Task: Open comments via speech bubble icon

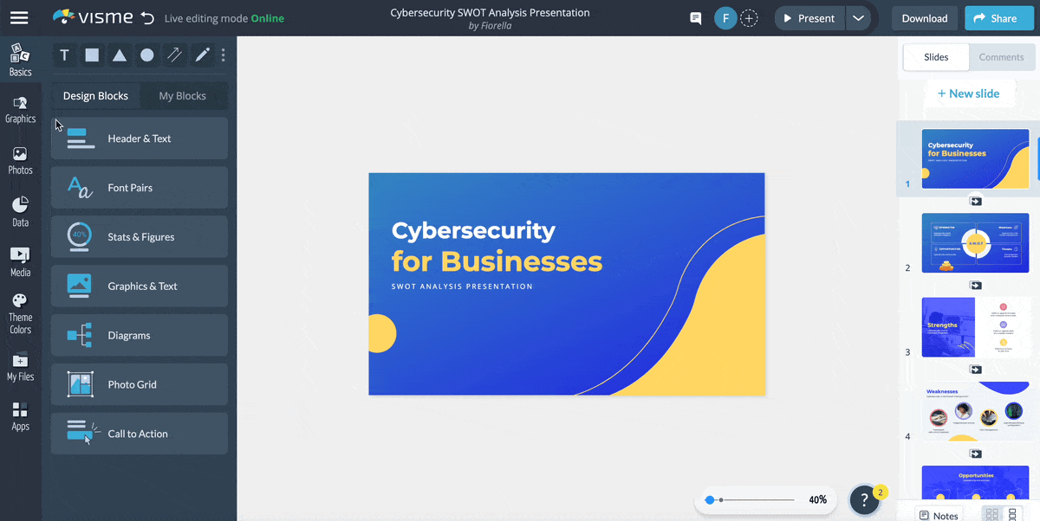Action: point(695,17)
